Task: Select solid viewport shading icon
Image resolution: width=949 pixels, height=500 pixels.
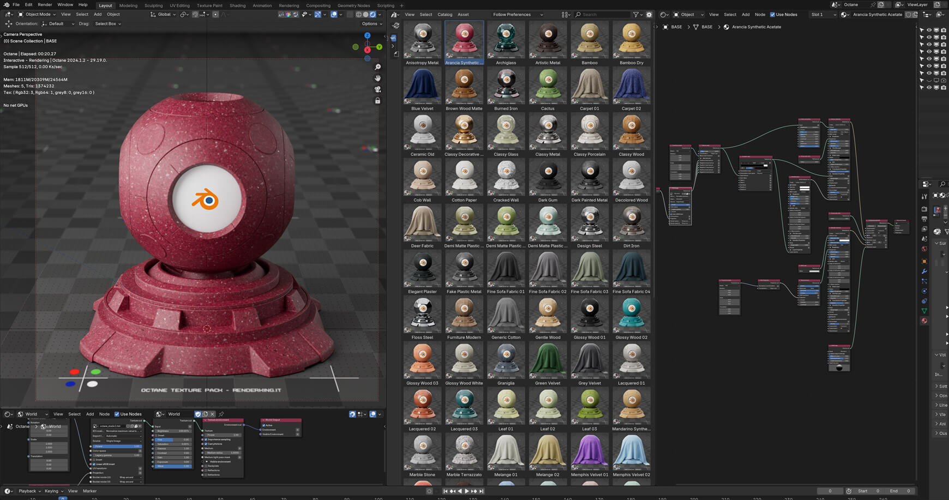Action: coord(366,15)
